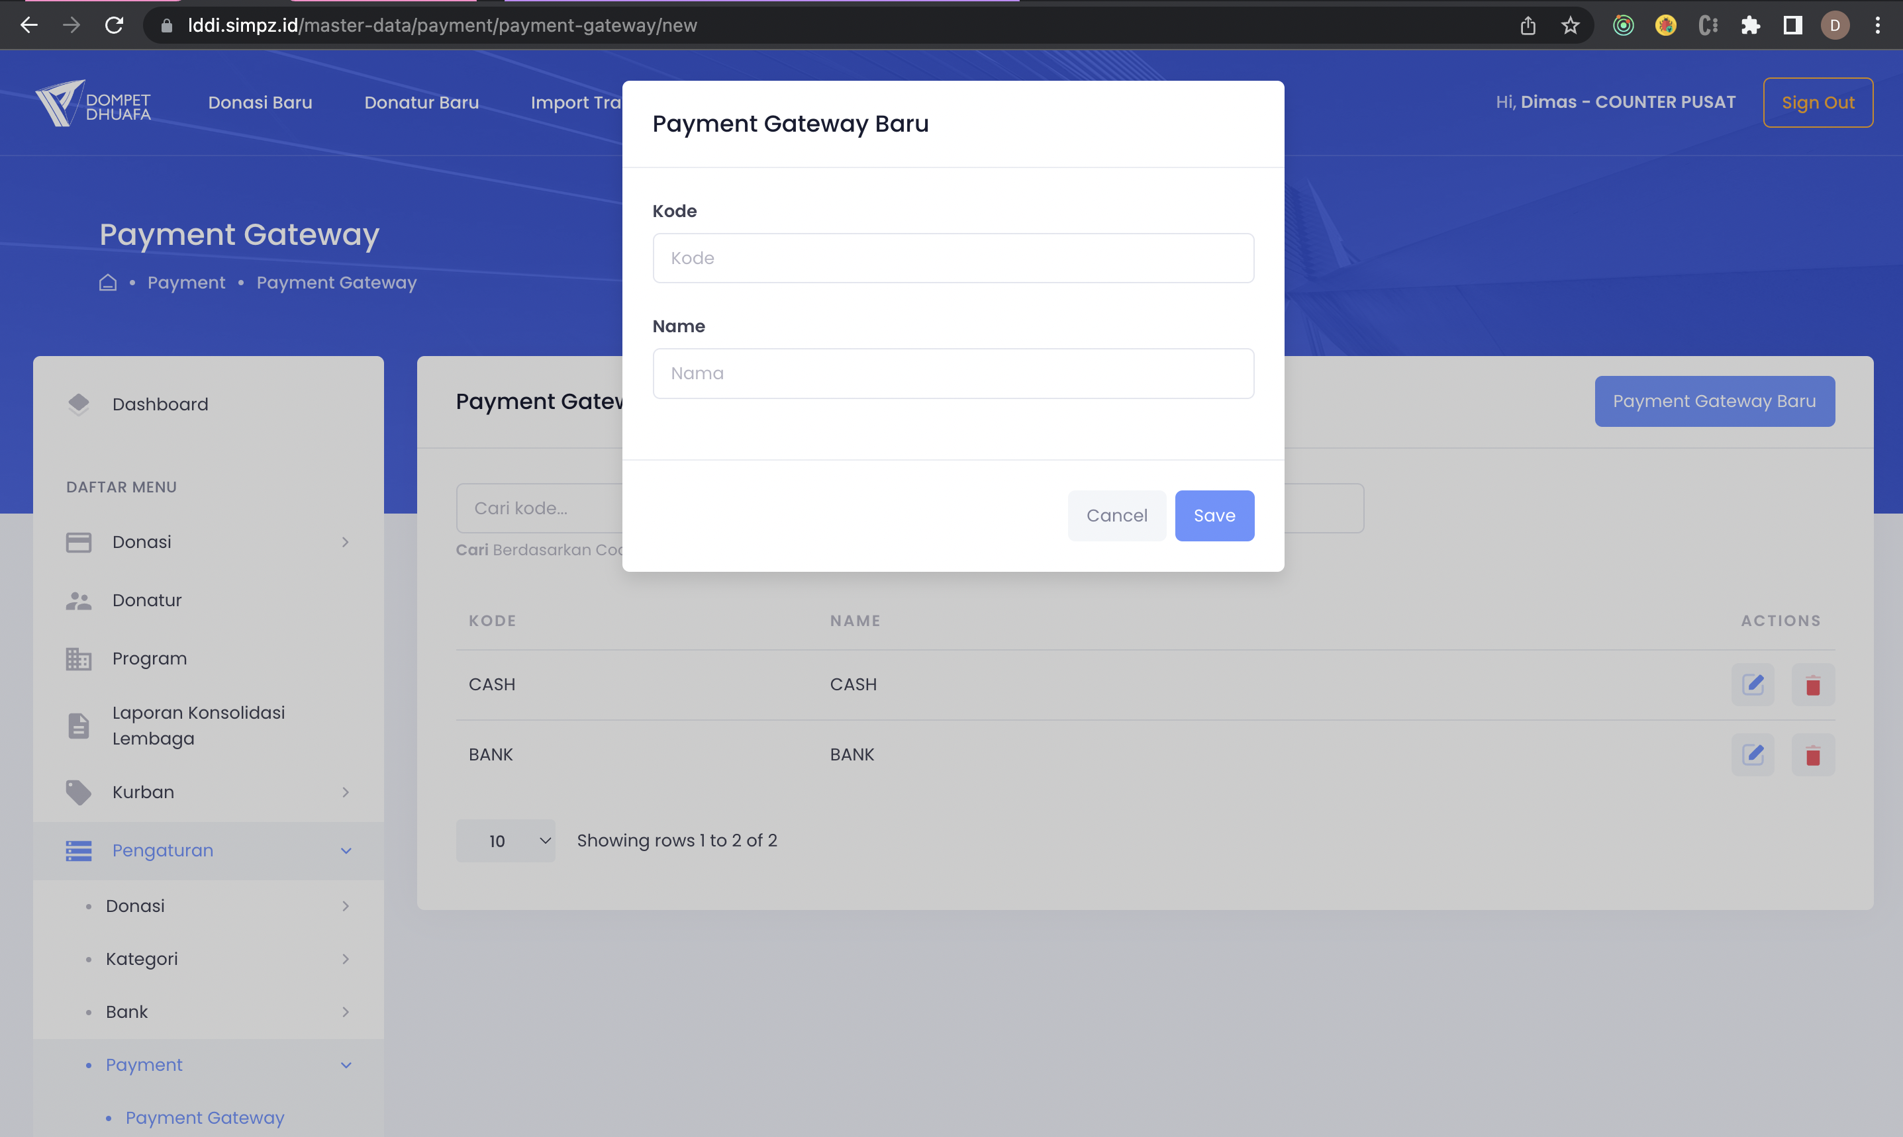This screenshot has width=1903, height=1137.
Task: Select the Donatur people icon in the sidebar
Action: click(79, 601)
